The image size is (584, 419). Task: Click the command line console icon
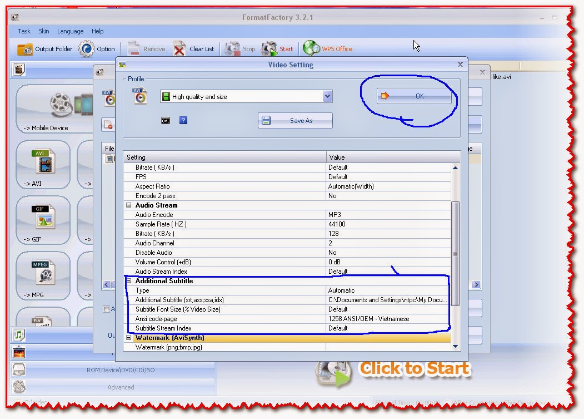click(166, 121)
